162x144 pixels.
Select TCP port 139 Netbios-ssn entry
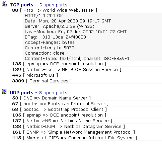[67, 70]
